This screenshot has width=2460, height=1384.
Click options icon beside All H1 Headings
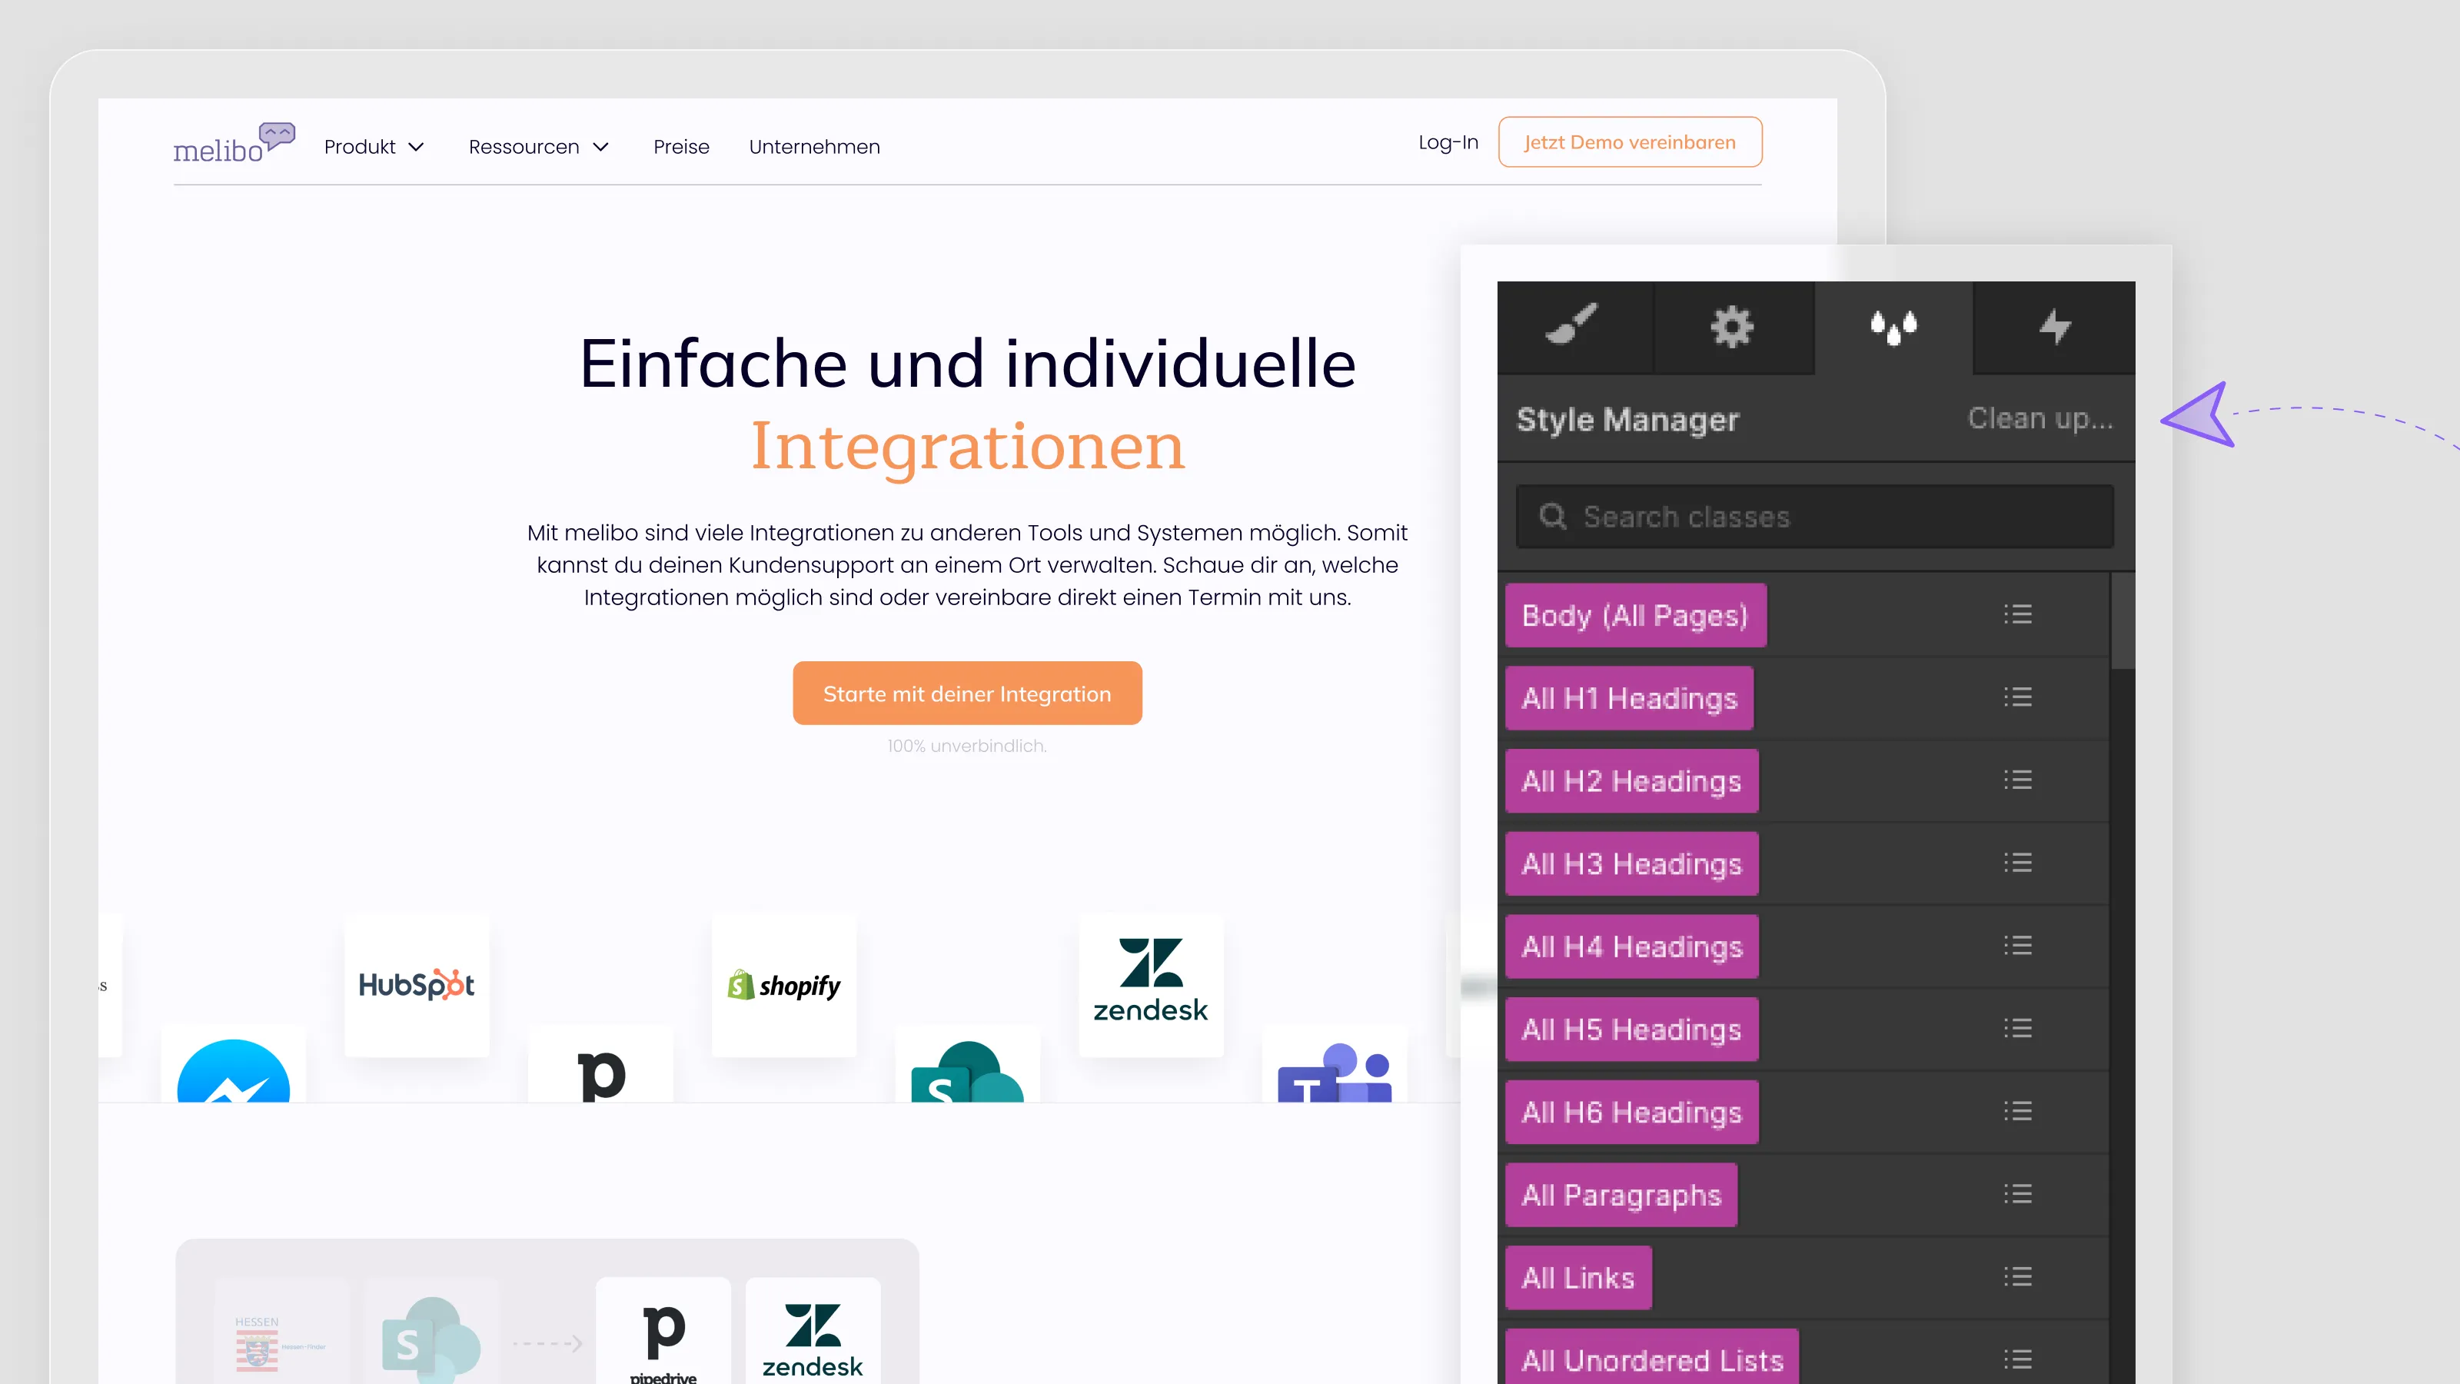pyautogui.click(x=2018, y=697)
